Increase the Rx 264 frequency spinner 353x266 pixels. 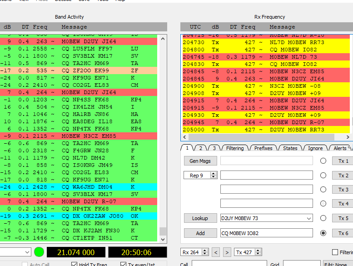(x=204, y=251)
